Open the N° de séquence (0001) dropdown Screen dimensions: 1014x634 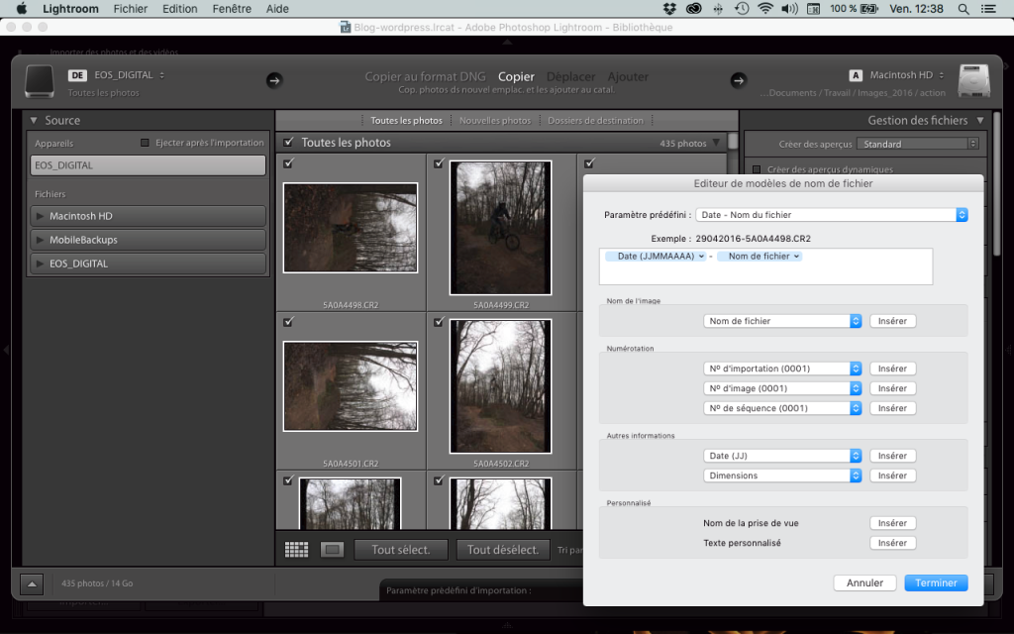(782, 408)
